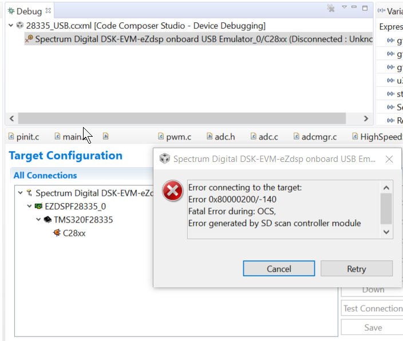Click the Remove All Terminated Launches icon
Image resolution: width=403 pixels, height=341 pixels.
click(x=331, y=9)
